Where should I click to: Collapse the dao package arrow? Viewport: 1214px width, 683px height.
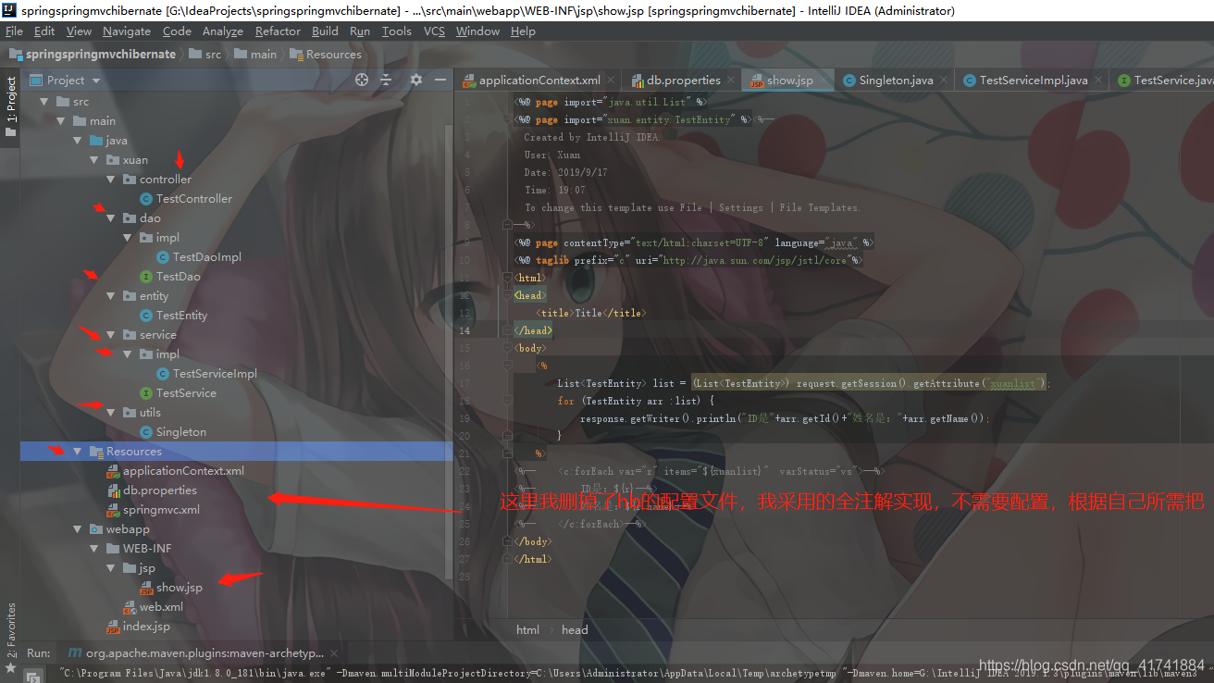[x=111, y=218]
